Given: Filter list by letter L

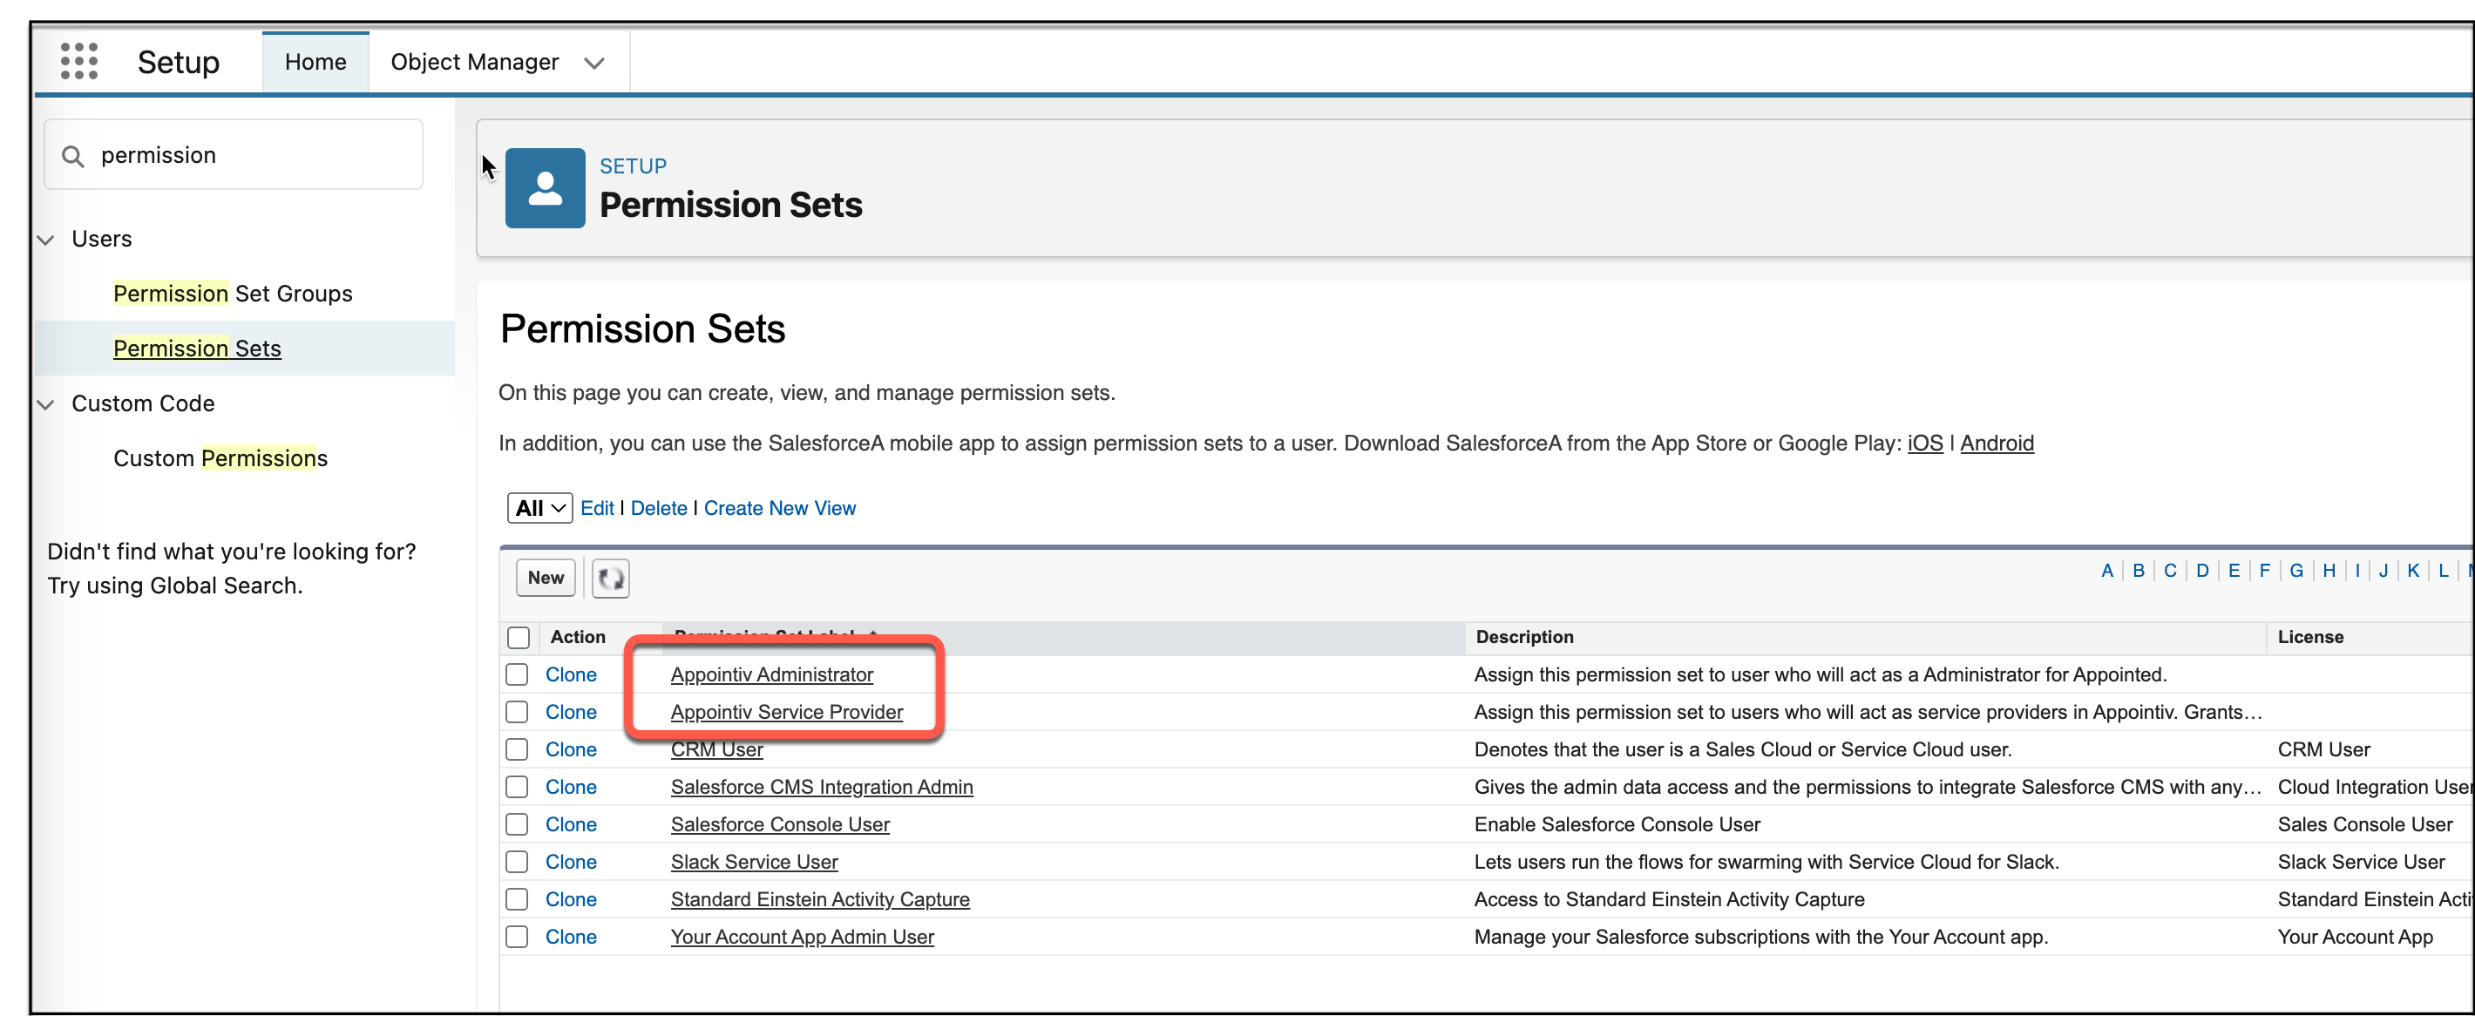Looking at the screenshot, I should [2444, 572].
